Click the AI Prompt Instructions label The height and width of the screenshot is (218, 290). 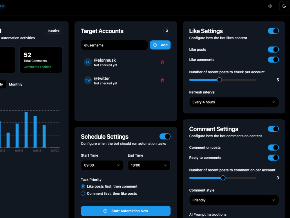pos(208,215)
